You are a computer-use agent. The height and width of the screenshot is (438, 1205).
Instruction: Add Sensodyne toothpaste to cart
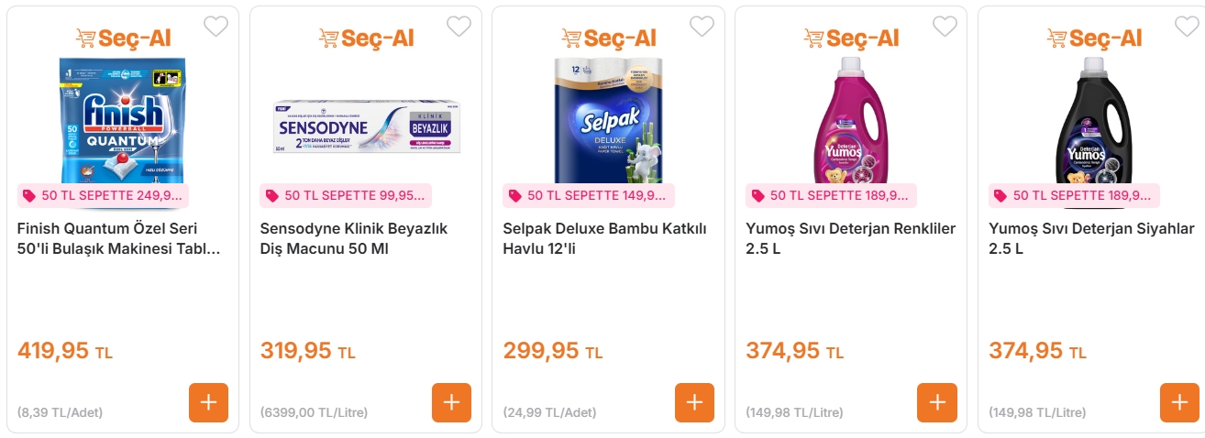[451, 402]
